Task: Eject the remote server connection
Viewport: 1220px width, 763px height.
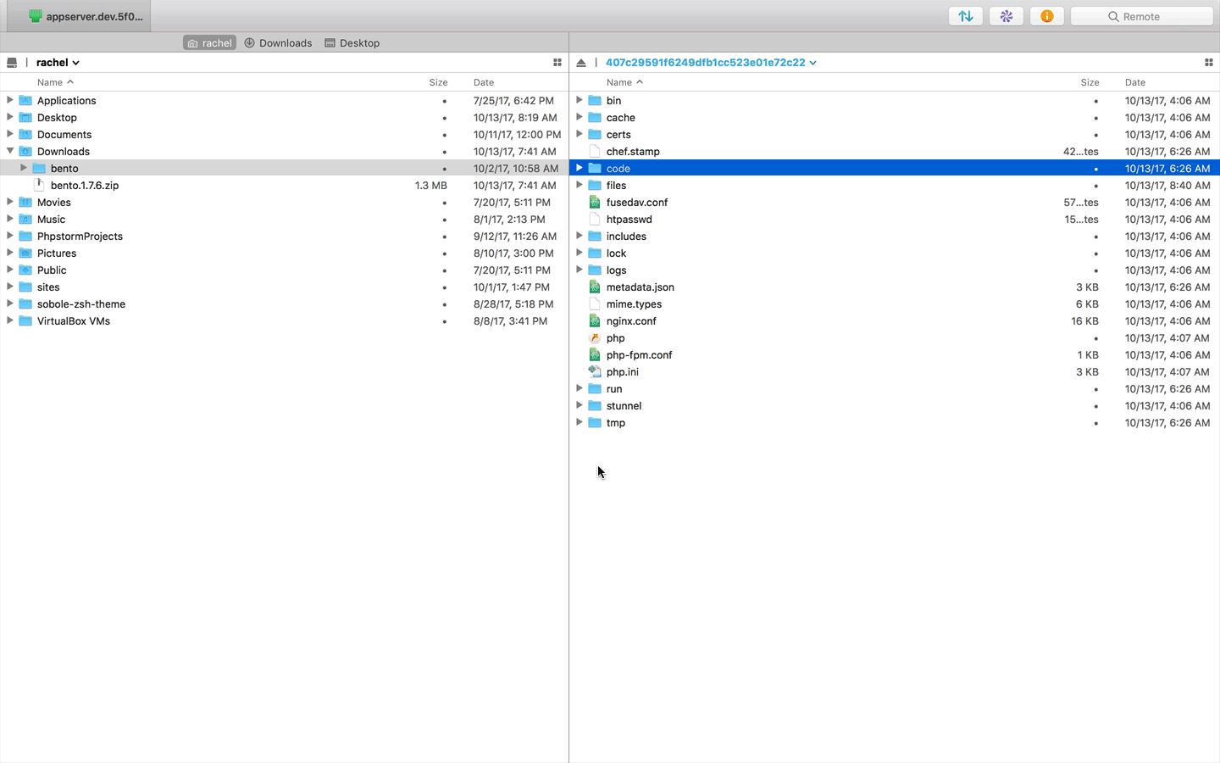Action: pos(581,62)
